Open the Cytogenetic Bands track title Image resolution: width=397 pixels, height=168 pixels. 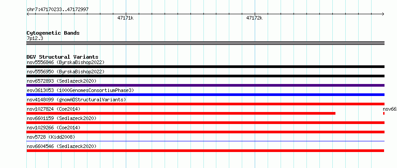pyautogui.click(x=53, y=33)
